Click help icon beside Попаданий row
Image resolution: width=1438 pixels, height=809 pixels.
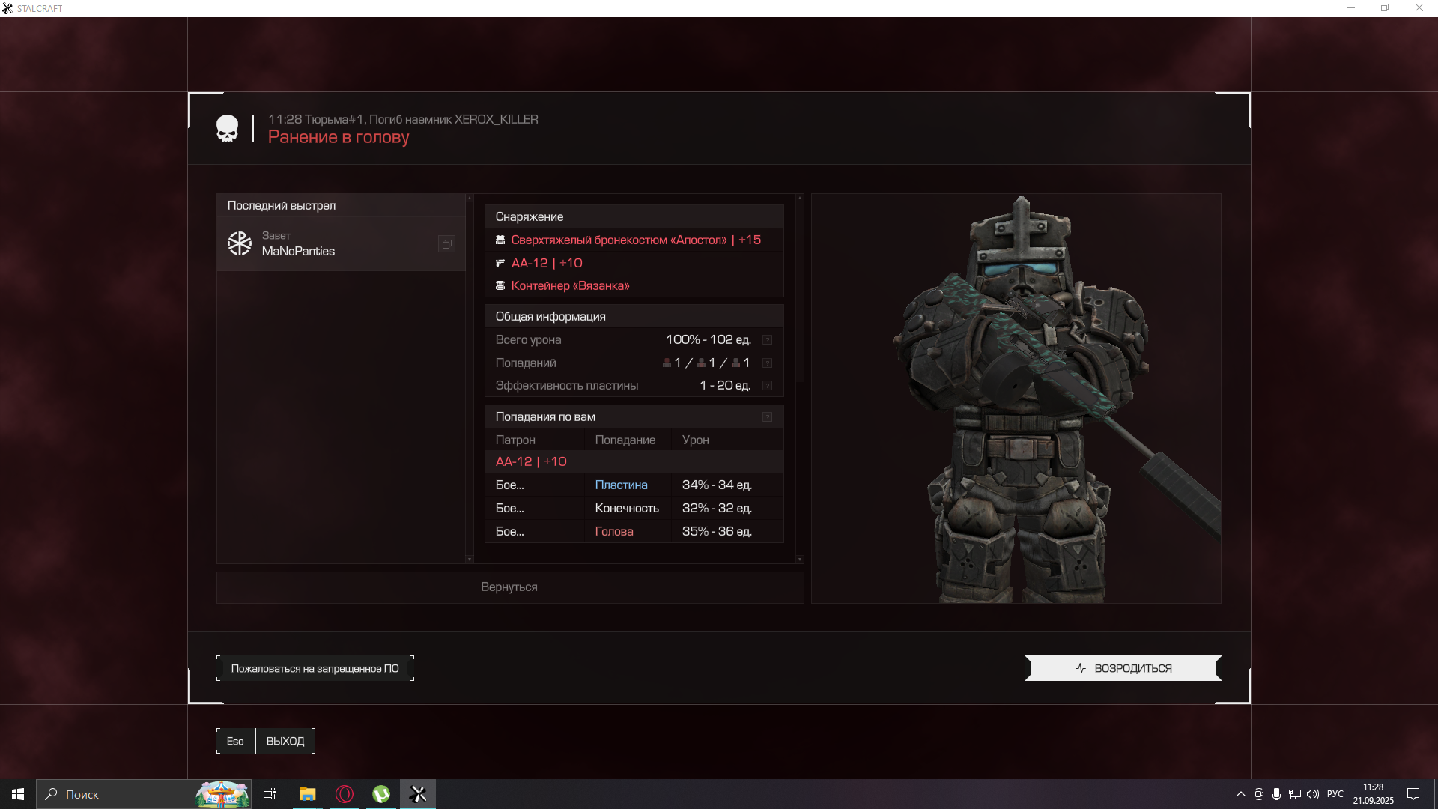coord(767,363)
